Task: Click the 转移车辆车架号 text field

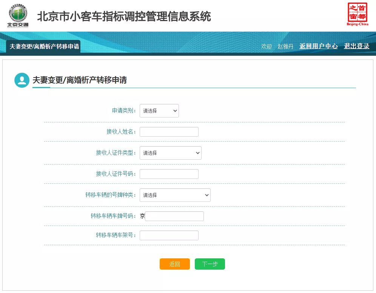Action: (169, 235)
